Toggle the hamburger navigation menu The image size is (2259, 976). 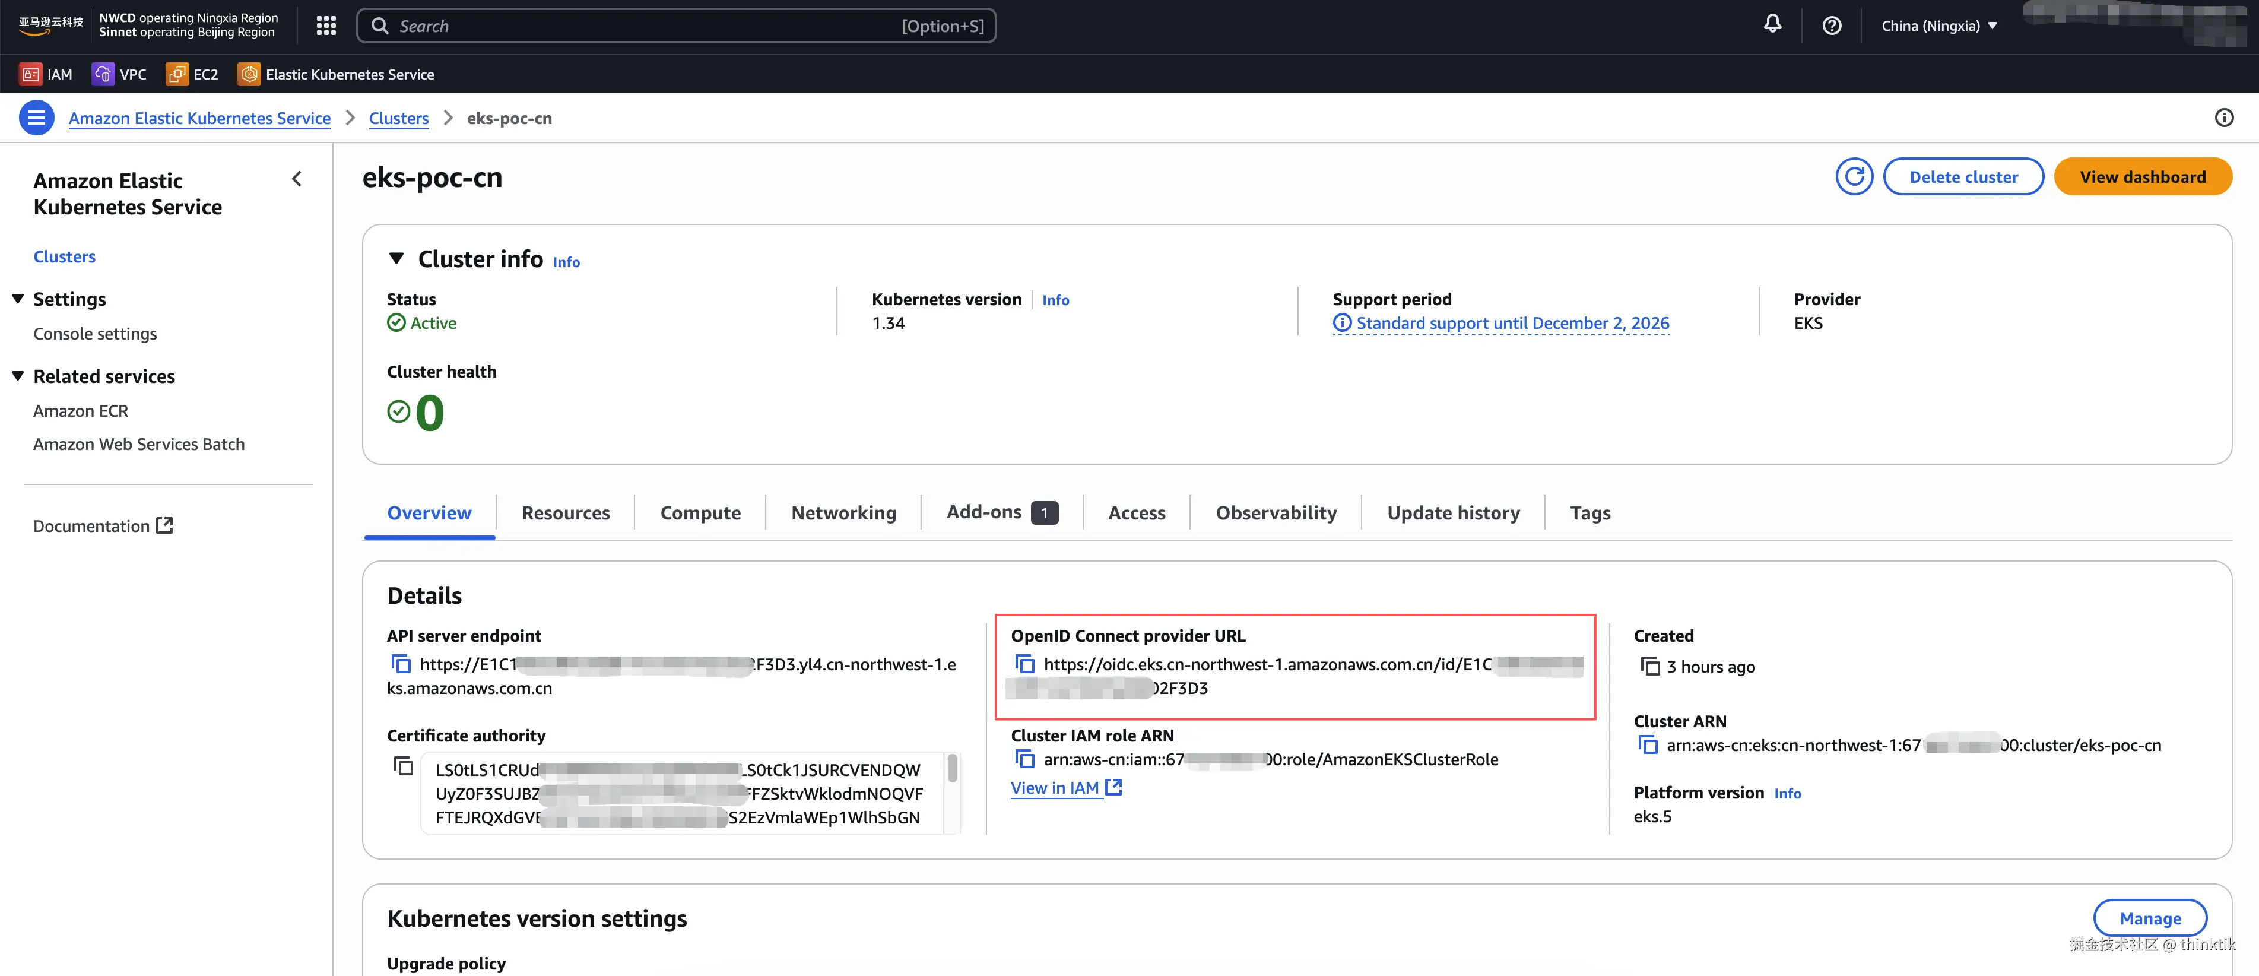click(x=37, y=118)
